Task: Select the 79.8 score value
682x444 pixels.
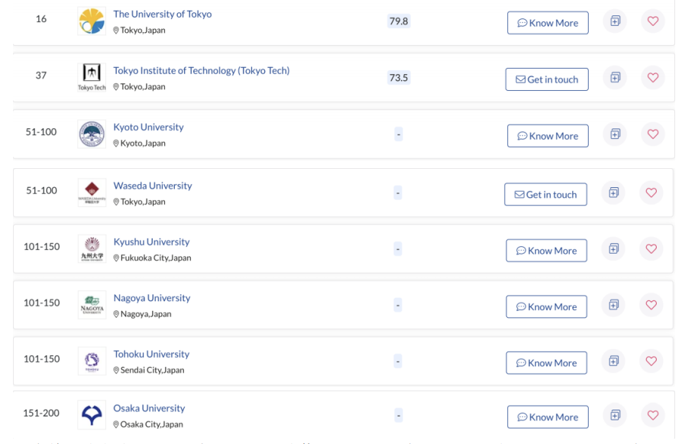Action: [x=399, y=21]
